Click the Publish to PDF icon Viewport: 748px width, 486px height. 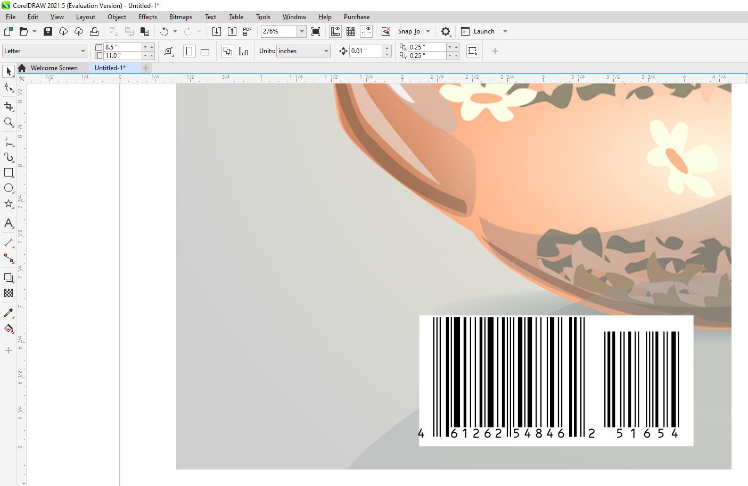point(247,31)
